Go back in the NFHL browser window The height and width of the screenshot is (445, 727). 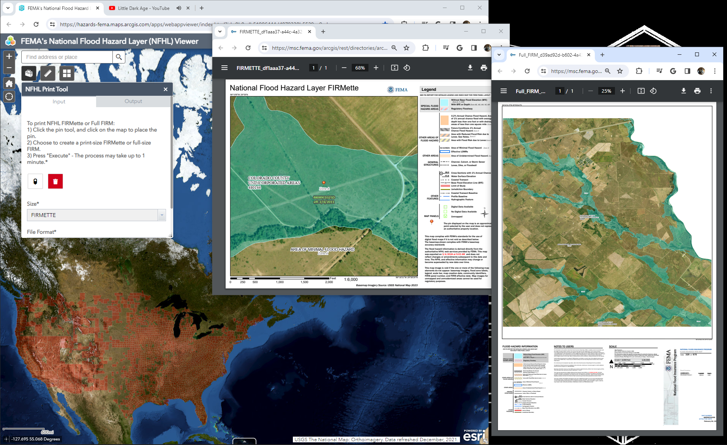pyautogui.click(x=9, y=24)
